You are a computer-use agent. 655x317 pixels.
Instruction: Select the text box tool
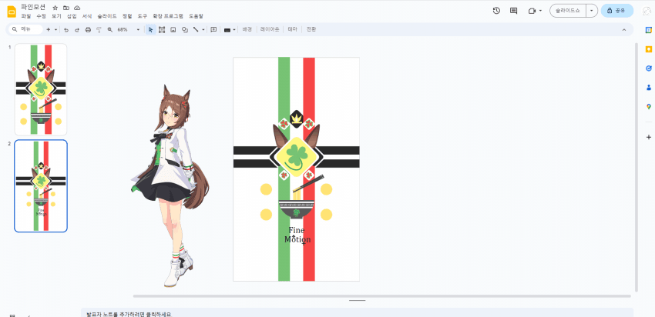click(162, 29)
